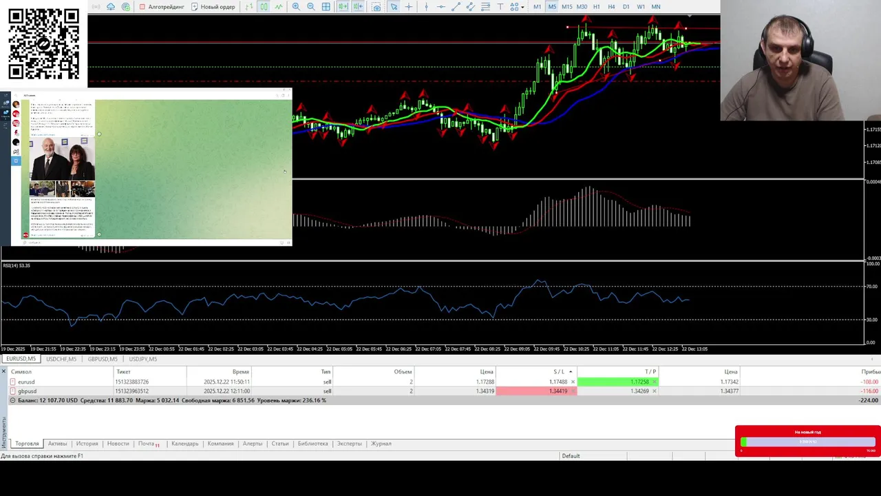
Task: Switch chart to bar chart mode
Action: click(248, 6)
